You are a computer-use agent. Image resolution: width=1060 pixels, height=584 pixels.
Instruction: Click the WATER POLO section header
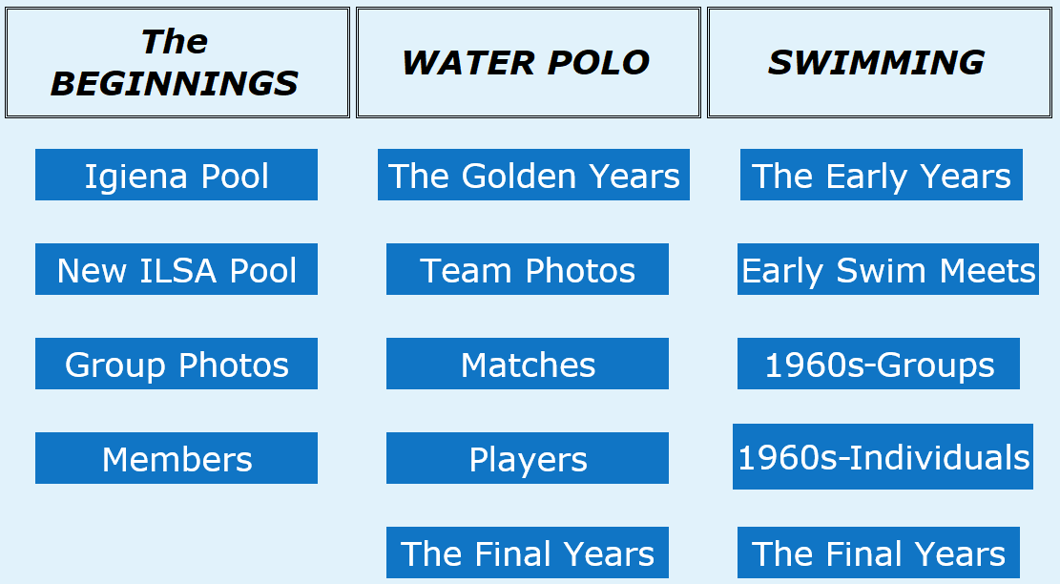tap(528, 62)
